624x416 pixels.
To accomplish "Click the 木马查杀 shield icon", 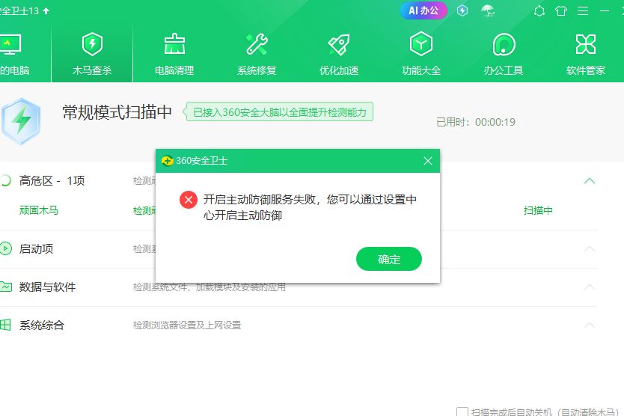I will tap(92, 44).
